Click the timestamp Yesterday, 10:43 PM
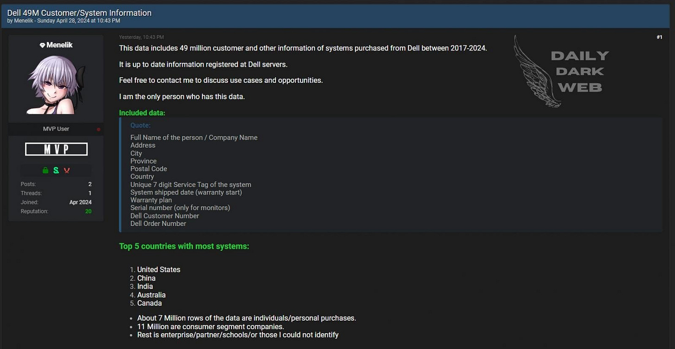This screenshot has width=675, height=349. click(141, 37)
